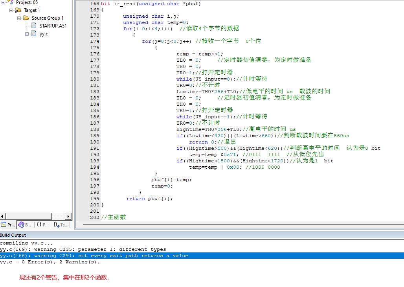Collapse the Project: 05 tree node
This screenshot has width=404, height=287.
click(x=4, y=2)
